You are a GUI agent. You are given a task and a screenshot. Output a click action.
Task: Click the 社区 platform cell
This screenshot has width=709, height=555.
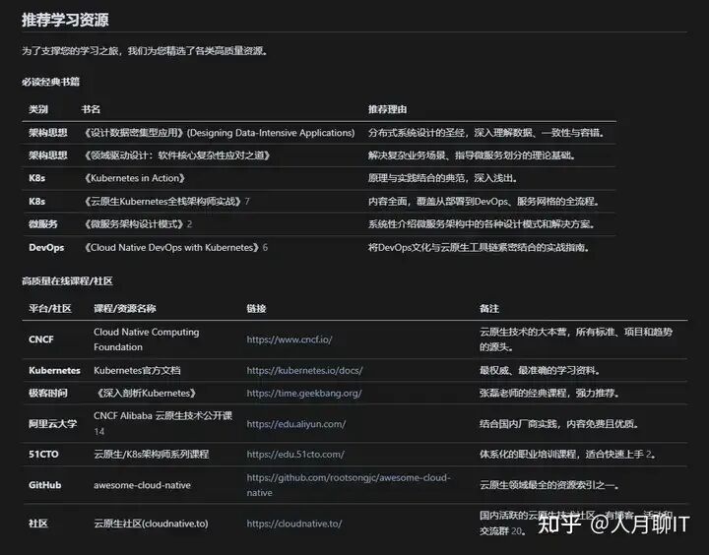click(x=38, y=524)
